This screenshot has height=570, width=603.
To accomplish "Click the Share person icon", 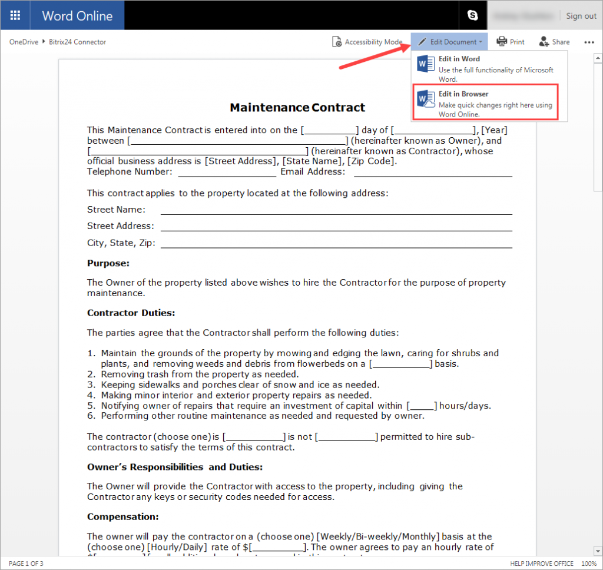I will click(x=544, y=42).
